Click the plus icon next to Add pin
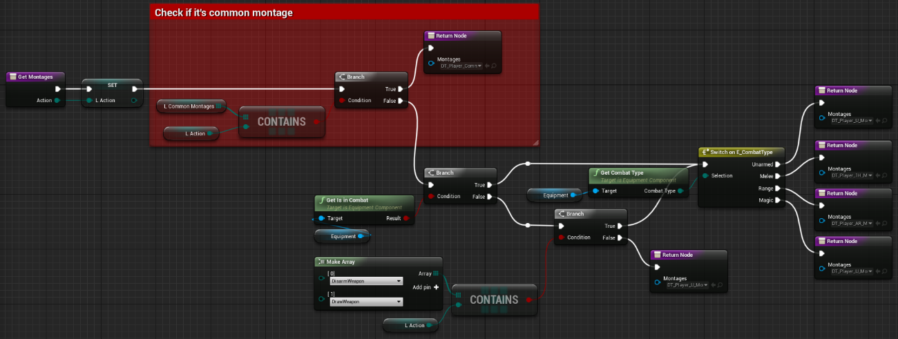The height and width of the screenshot is (339, 898). pyautogui.click(x=436, y=287)
